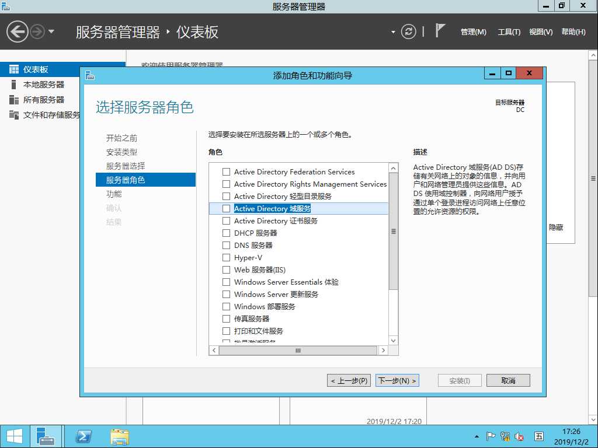Select the 服务器角色 wizard step

tap(145, 180)
